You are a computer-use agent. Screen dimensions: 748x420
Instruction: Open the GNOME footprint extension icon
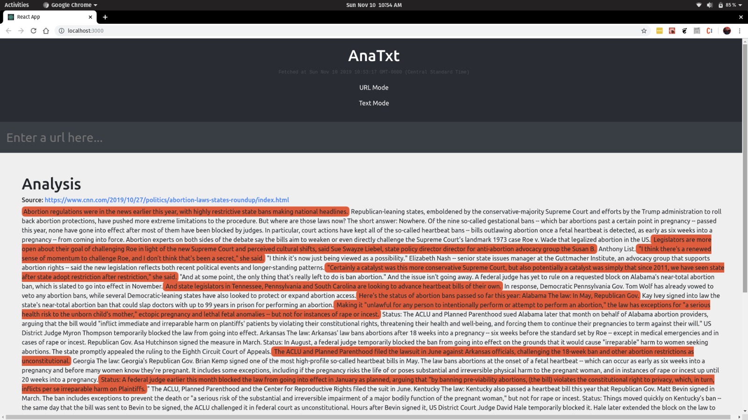pos(684,31)
